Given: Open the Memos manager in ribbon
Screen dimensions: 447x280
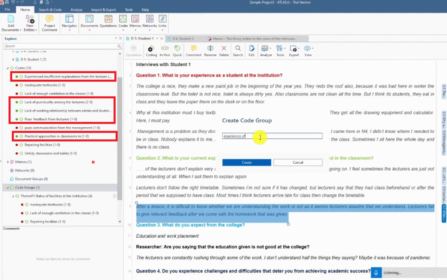Looking at the screenshot, I should 135,21.
